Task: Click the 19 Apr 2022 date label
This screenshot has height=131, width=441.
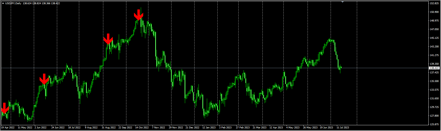Action: [8, 128]
